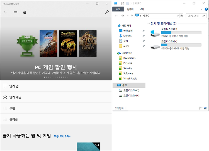Expand the ribbon with the chevron
The image size is (209, 151).
201,9
